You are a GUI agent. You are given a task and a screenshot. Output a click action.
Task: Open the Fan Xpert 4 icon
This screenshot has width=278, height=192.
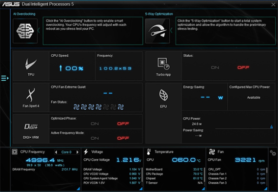click(31, 95)
